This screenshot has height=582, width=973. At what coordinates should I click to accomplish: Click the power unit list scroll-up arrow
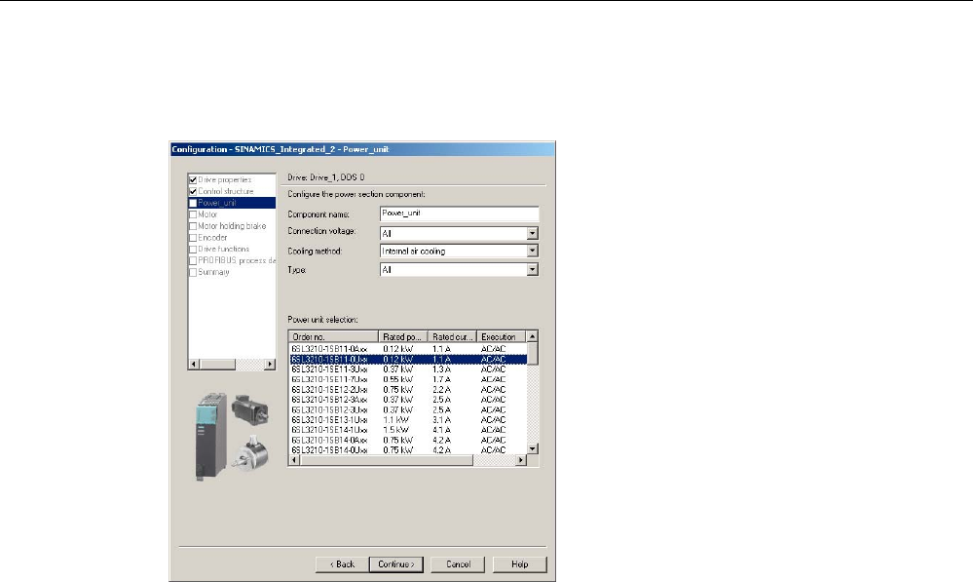(x=533, y=336)
